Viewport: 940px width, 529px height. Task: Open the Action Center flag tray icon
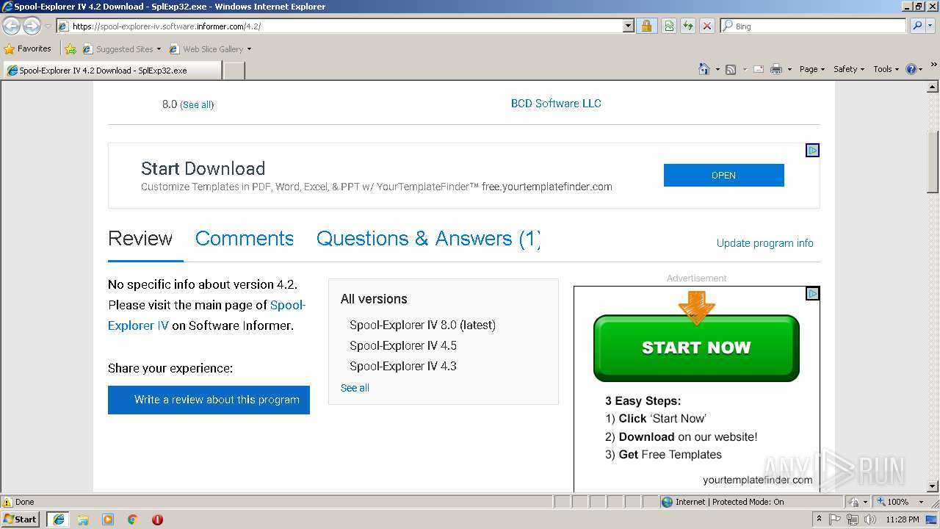pos(835,519)
